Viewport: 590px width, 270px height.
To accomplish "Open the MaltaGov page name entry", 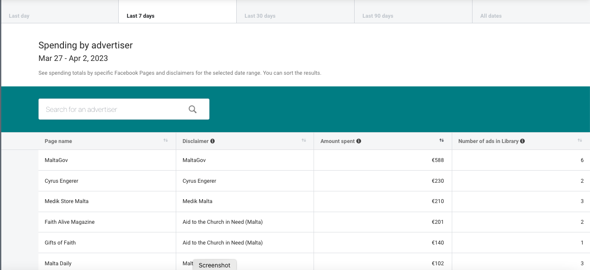I will click(x=56, y=160).
